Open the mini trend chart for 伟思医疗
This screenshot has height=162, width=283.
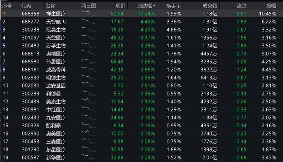(x=89, y=62)
